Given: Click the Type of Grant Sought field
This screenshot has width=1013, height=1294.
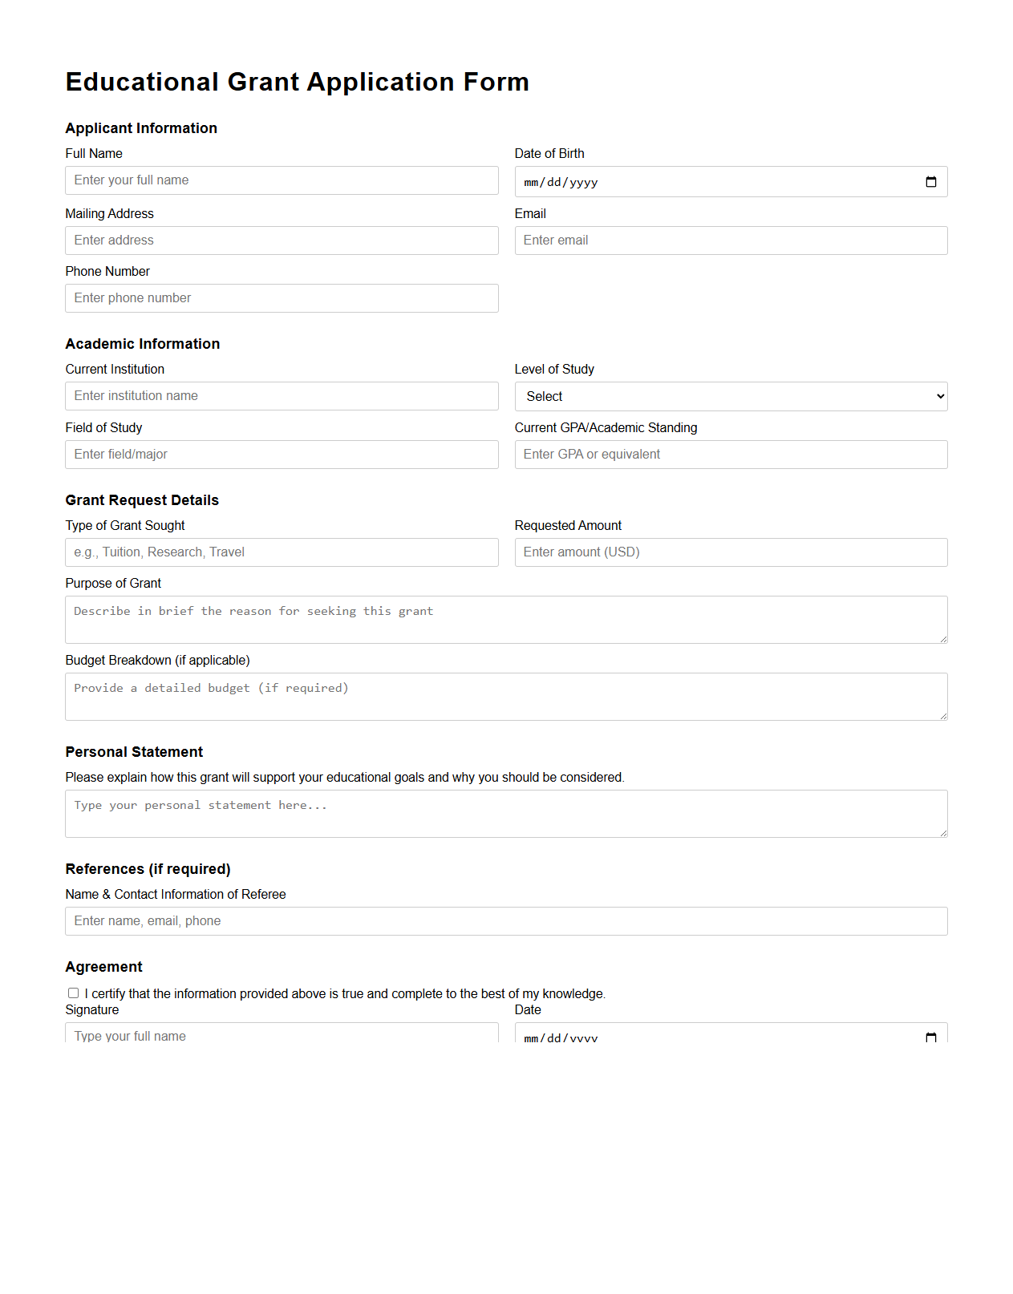Looking at the screenshot, I should point(282,552).
